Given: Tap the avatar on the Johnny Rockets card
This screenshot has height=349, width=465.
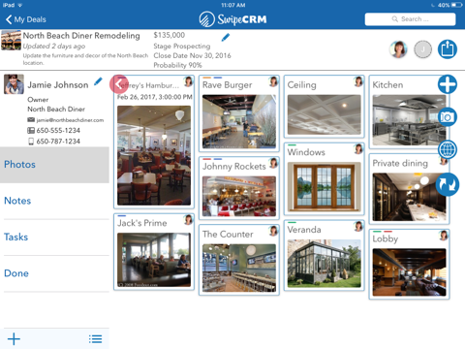Looking at the screenshot, I should point(273,163).
